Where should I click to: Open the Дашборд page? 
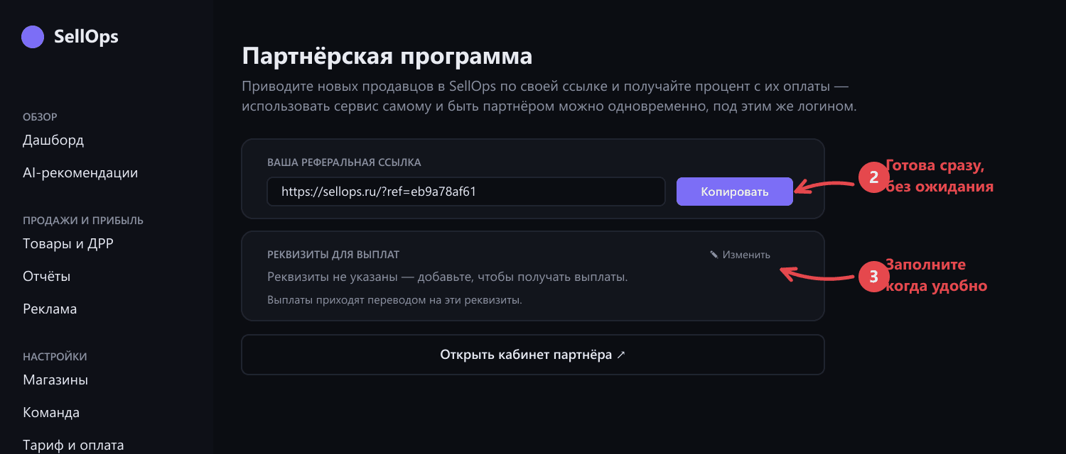[53, 140]
